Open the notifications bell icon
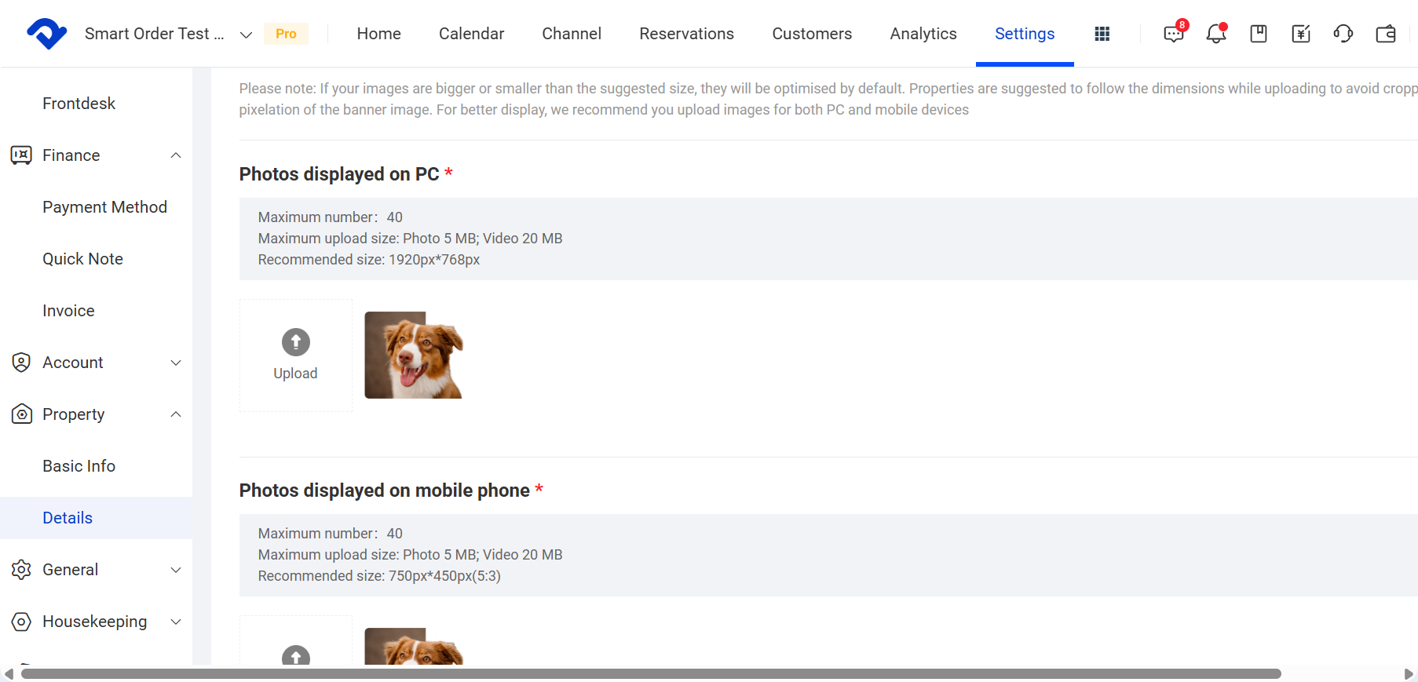 pyautogui.click(x=1216, y=33)
